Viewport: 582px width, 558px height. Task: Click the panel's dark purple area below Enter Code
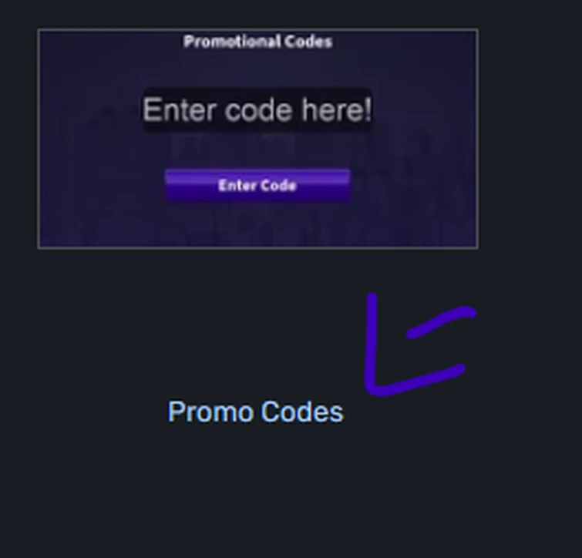click(257, 224)
